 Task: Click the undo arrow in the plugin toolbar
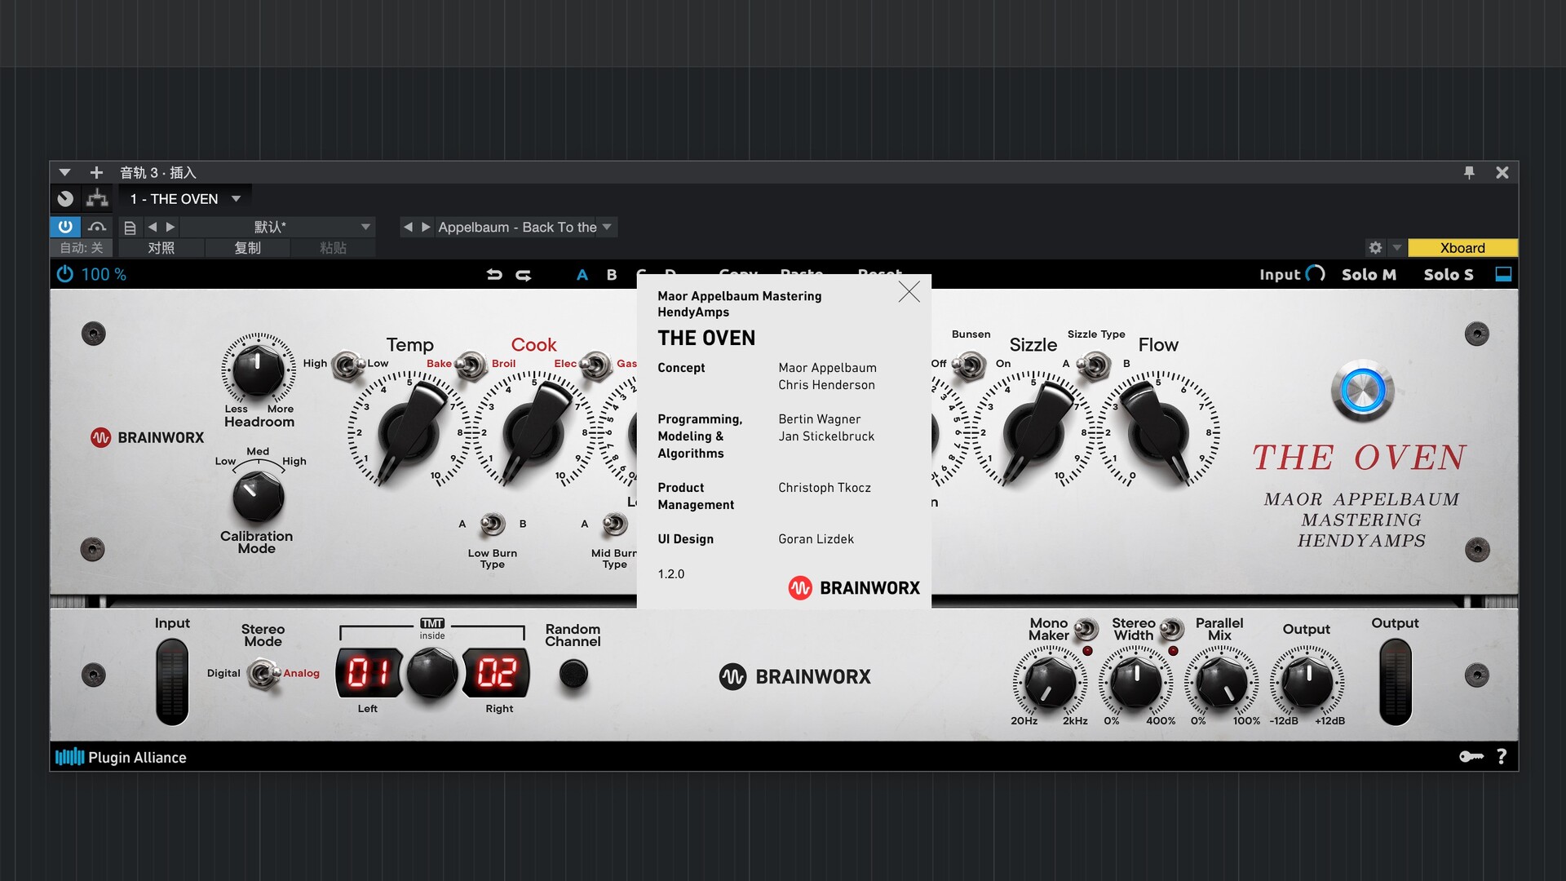494,275
